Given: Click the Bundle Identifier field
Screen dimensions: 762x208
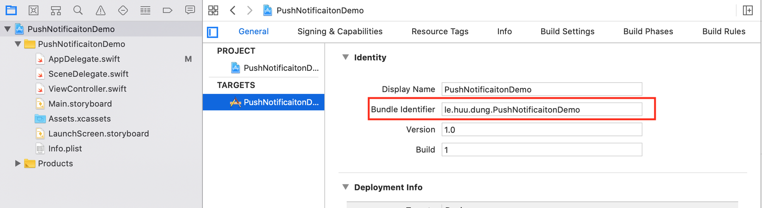Looking at the screenshot, I should (x=542, y=110).
